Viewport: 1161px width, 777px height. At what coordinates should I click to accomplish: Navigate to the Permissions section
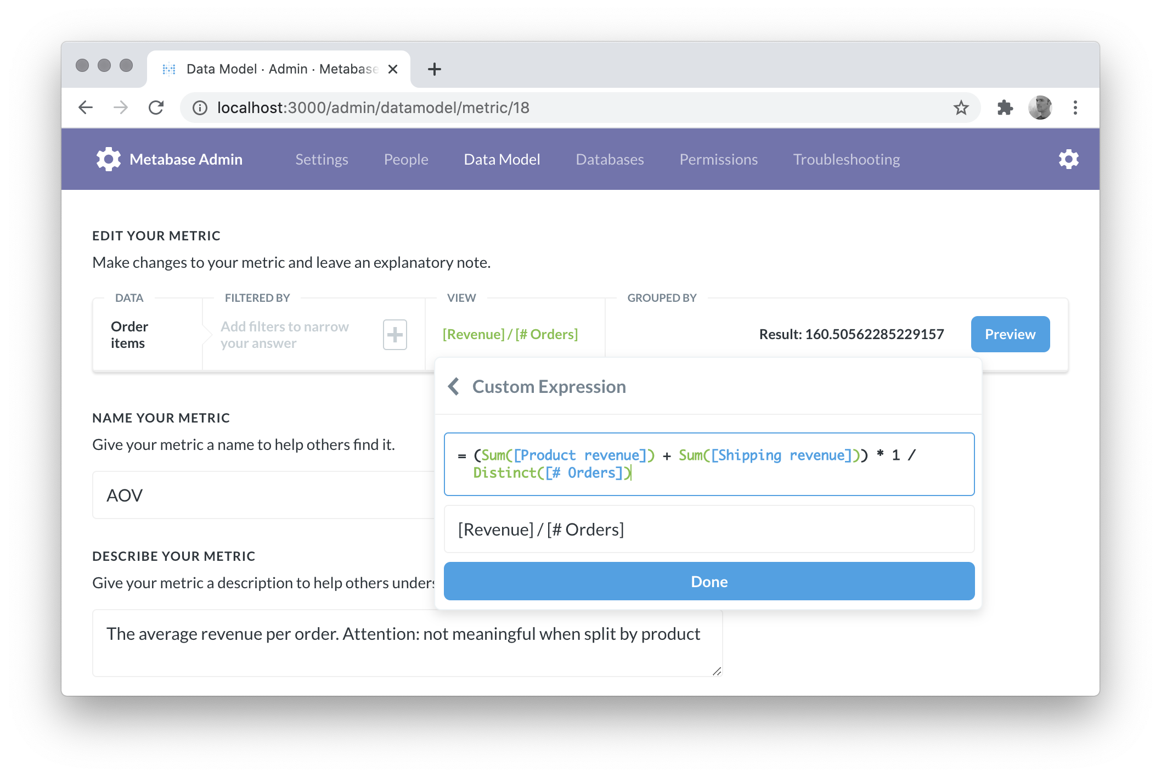[x=718, y=159]
